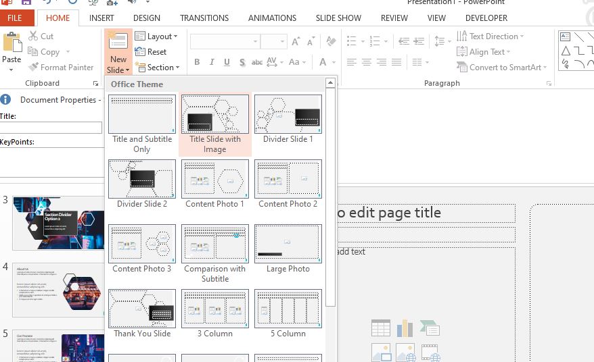
Task: Click the New Slide icon
Action: pyautogui.click(x=118, y=42)
